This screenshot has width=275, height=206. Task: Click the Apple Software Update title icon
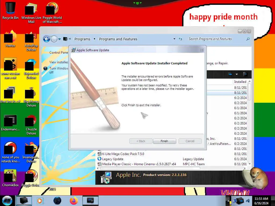point(74,50)
